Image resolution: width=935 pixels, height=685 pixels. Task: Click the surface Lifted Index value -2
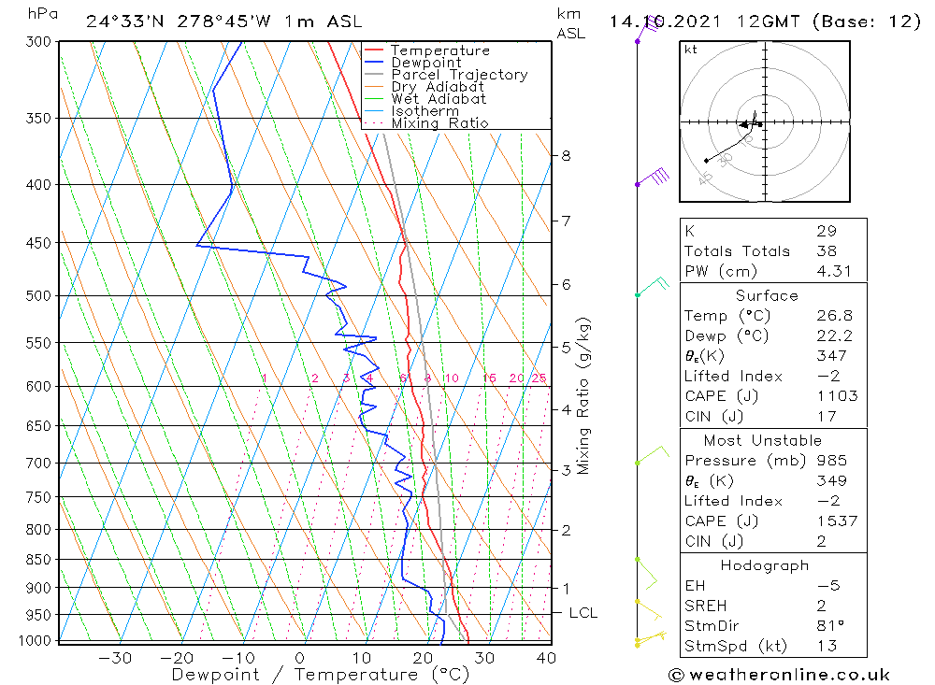(x=828, y=377)
